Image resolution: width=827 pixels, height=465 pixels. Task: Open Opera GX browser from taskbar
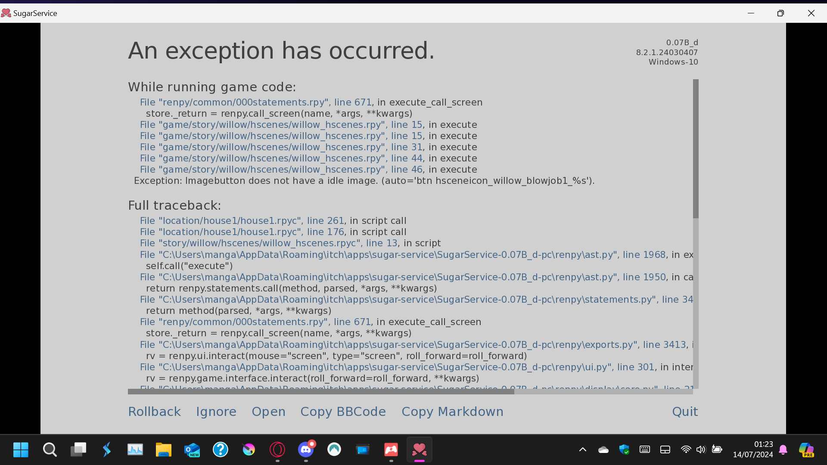tap(277, 450)
